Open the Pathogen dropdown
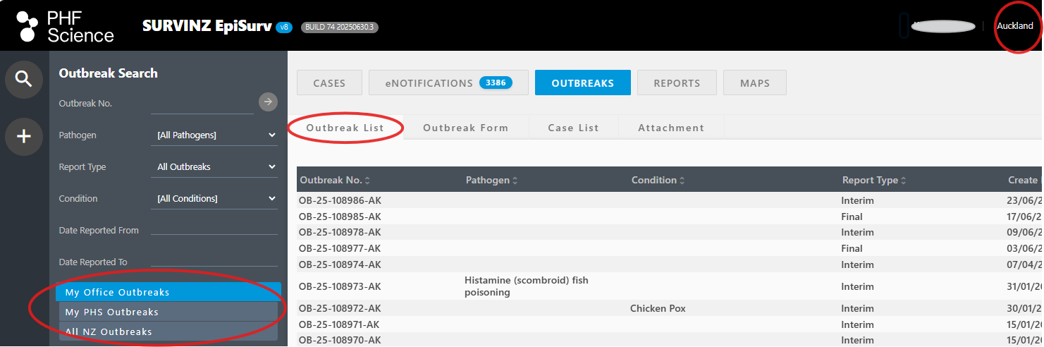Screen dimensions: 1044x347 (x=215, y=135)
